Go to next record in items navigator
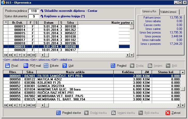Viewport: 188px width, 119px height. (24, 105)
